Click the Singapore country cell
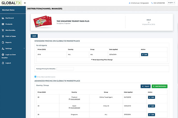Viewport: 178px width, 118px height. (x=74, y=114)
